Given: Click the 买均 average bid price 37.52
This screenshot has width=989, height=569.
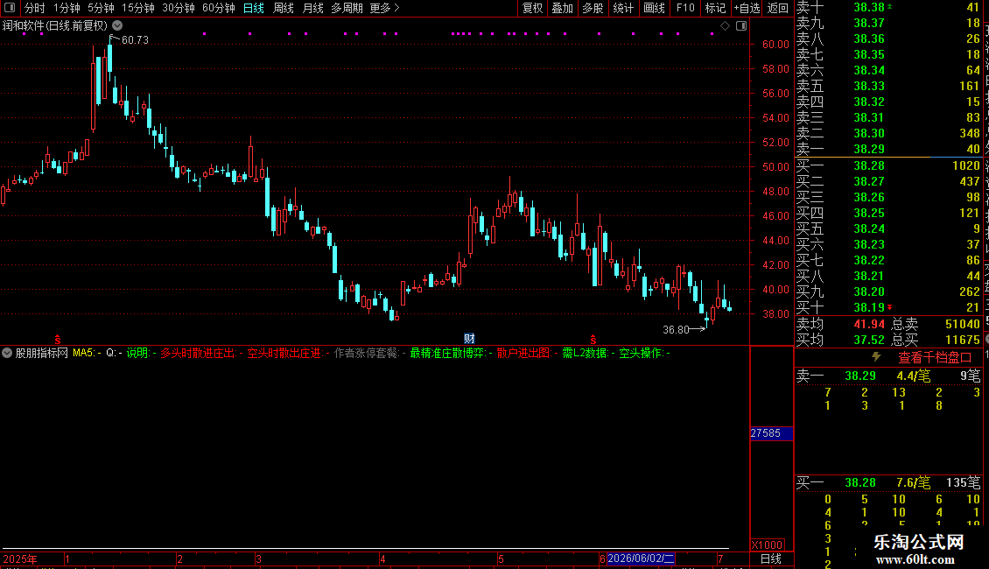Looking at the screenshot, I should pyautogui.click(x=869, y=340).
